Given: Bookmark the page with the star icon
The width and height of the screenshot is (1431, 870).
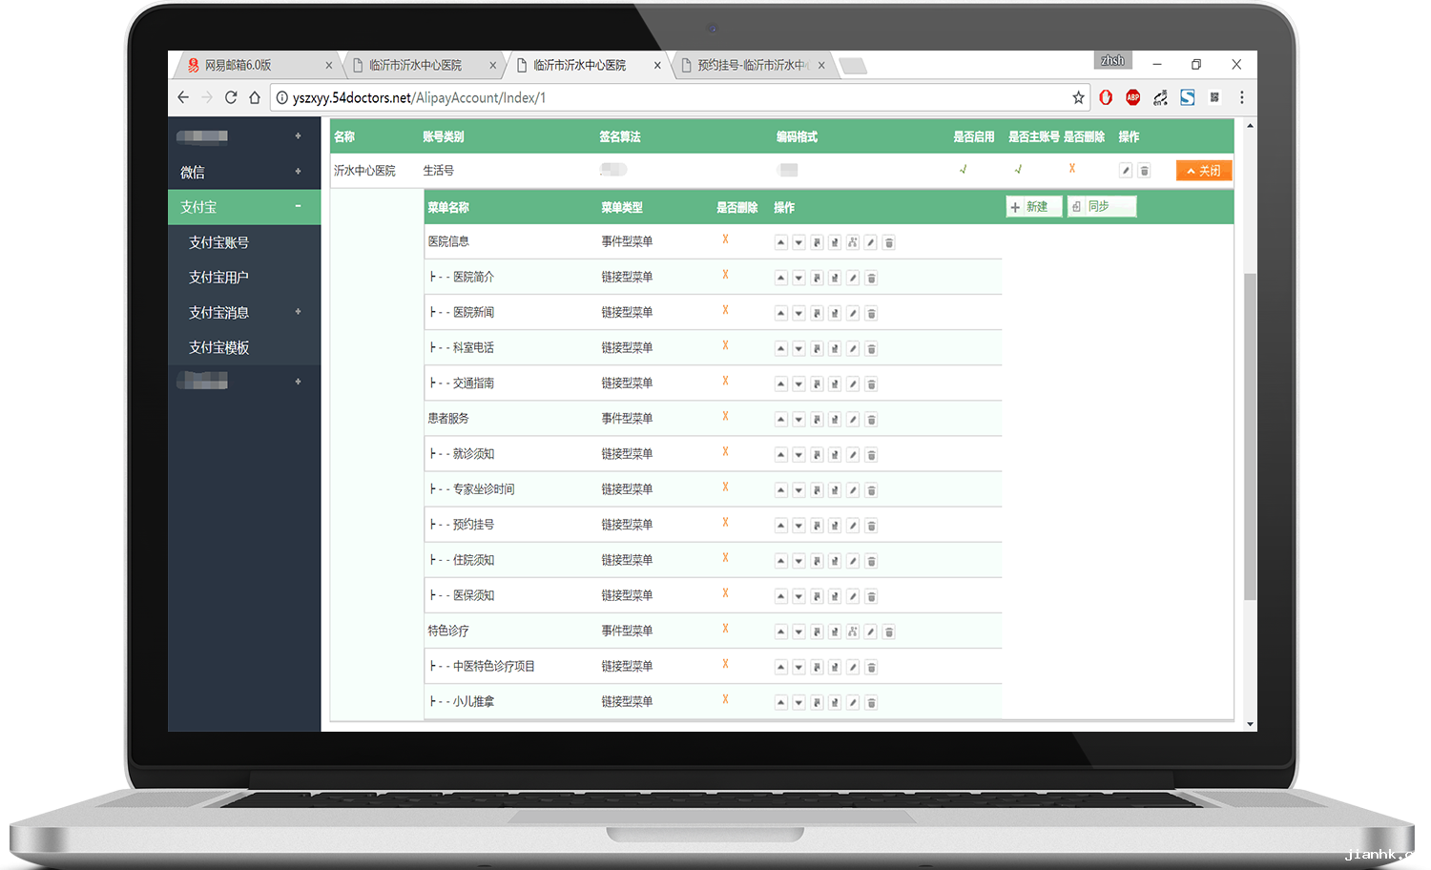Looking at the screenshot, I should (1078, 97).
